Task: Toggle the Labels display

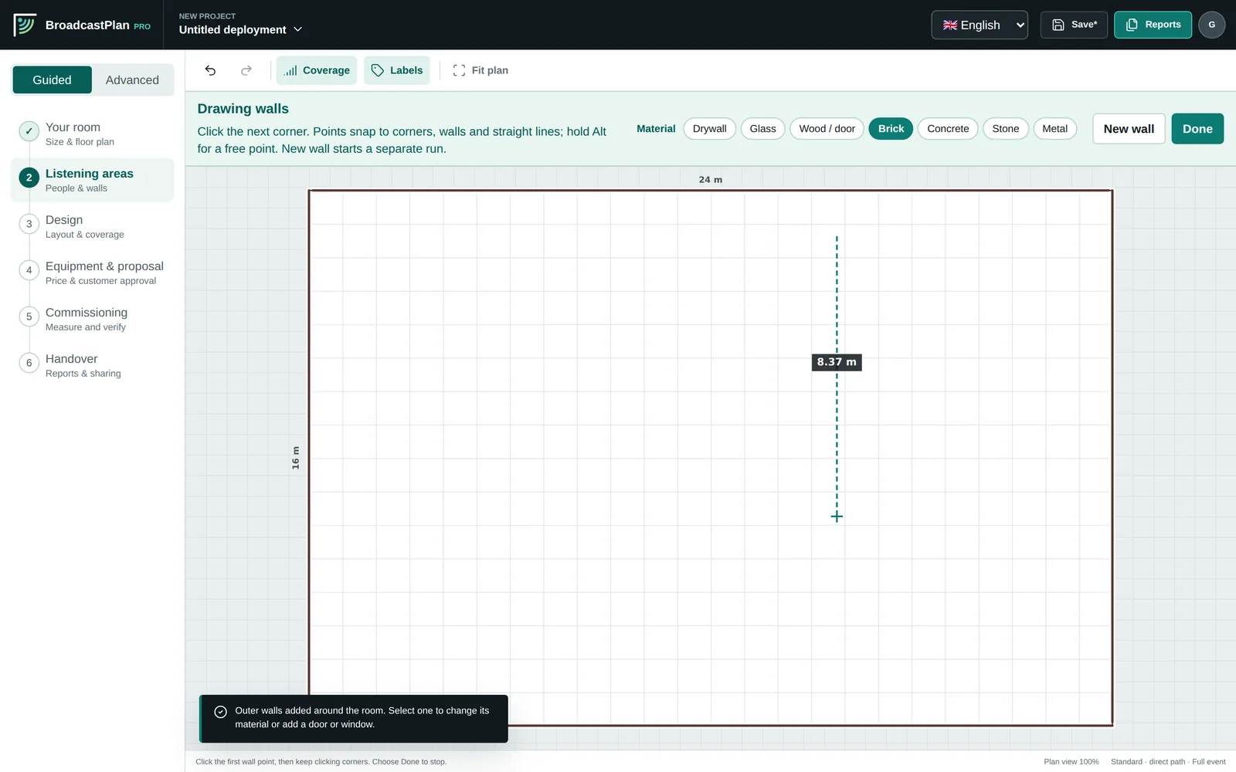Action: tap(397, 70)
